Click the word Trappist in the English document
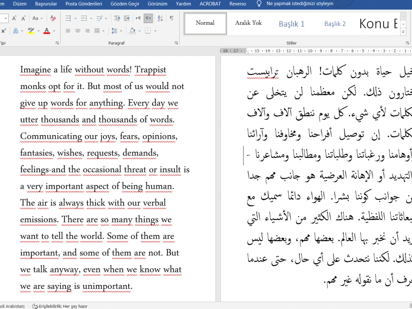Image resolution: width=412 pixels, height=309 pixels. 150,70
